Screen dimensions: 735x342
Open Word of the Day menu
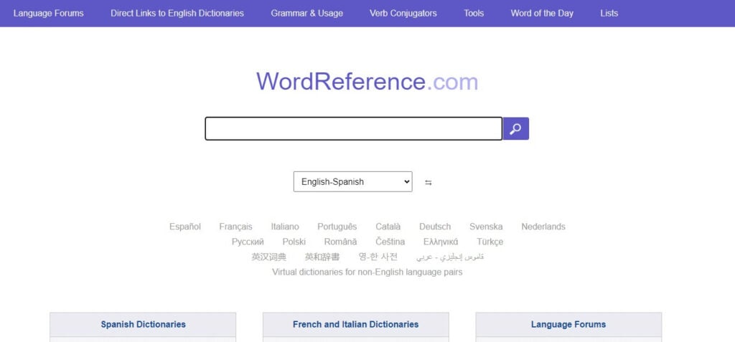point(542,13)
